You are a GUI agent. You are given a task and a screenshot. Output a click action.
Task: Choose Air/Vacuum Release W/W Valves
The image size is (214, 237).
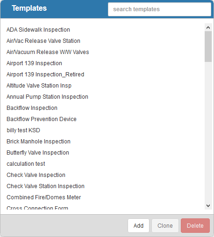click(x=48, y=52)
